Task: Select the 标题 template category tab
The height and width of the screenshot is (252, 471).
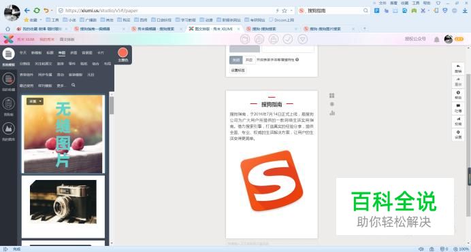Action: click(50, 53)
